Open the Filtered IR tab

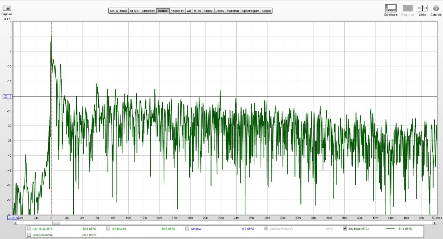[177, 11]
